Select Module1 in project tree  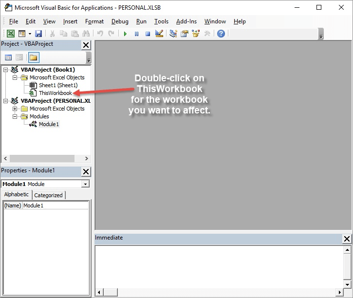[49, 124]
